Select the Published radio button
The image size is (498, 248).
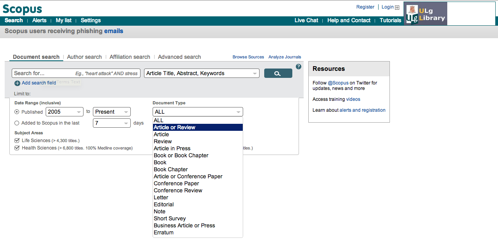point(17,112)
